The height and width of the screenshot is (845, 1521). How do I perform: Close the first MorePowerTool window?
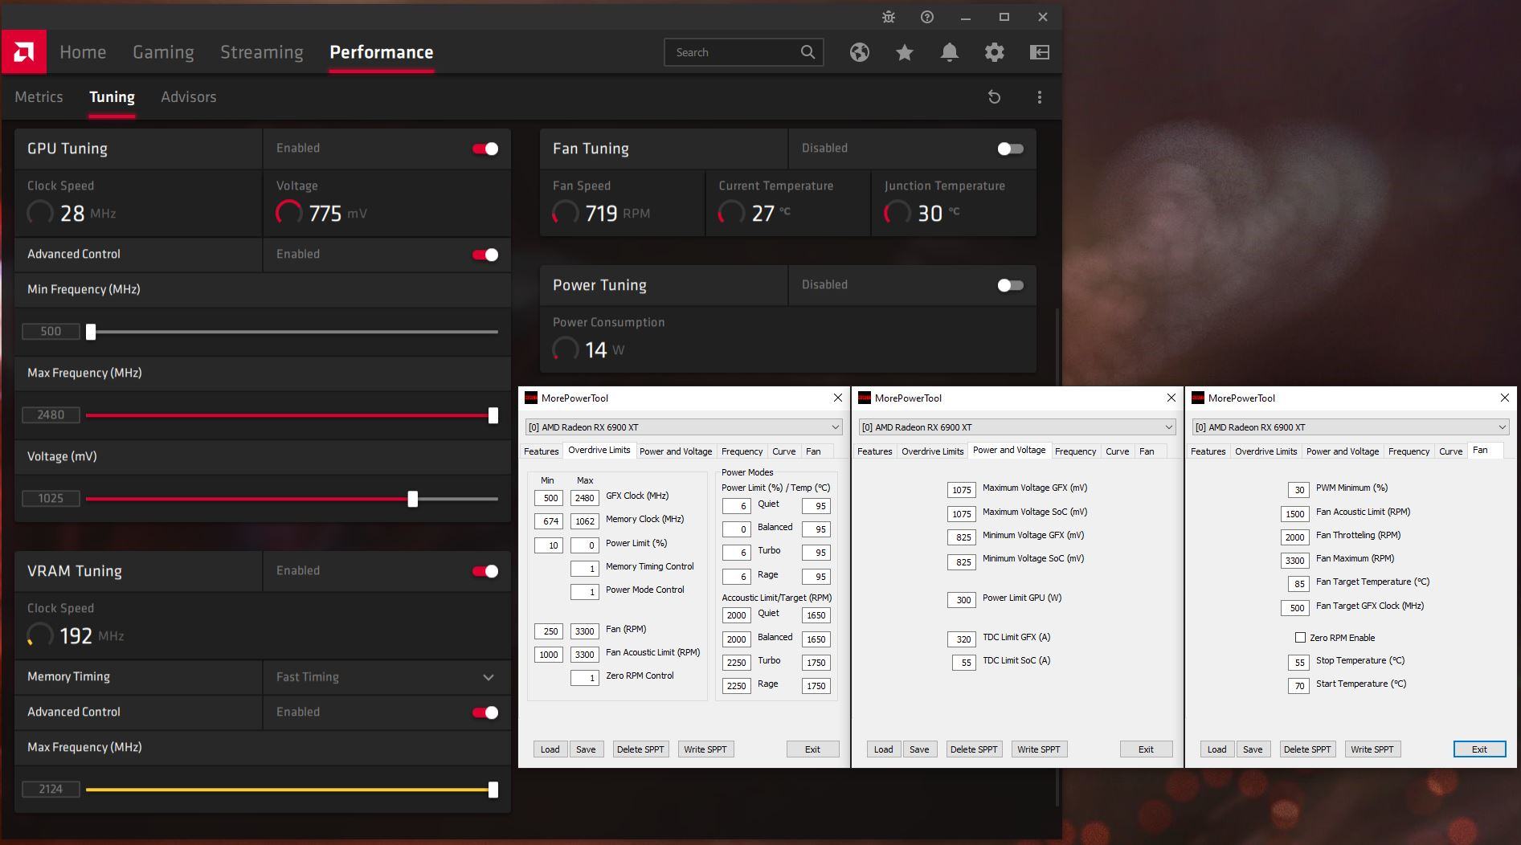click(x=838, y=398)
